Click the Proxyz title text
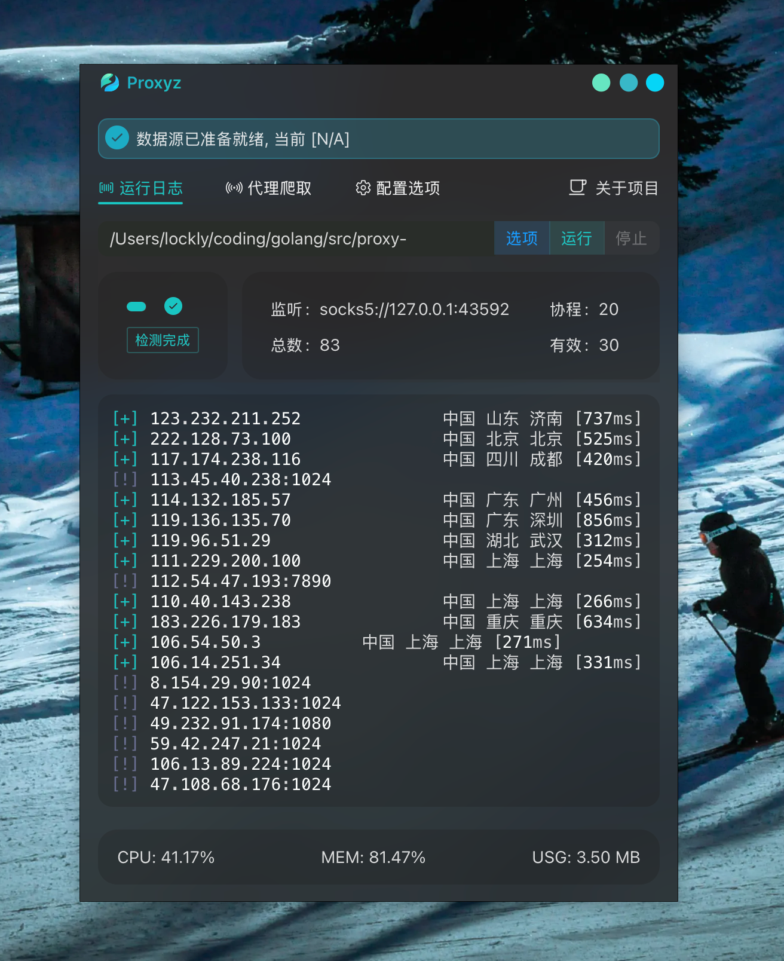784x961 pixels. [154, 83]
